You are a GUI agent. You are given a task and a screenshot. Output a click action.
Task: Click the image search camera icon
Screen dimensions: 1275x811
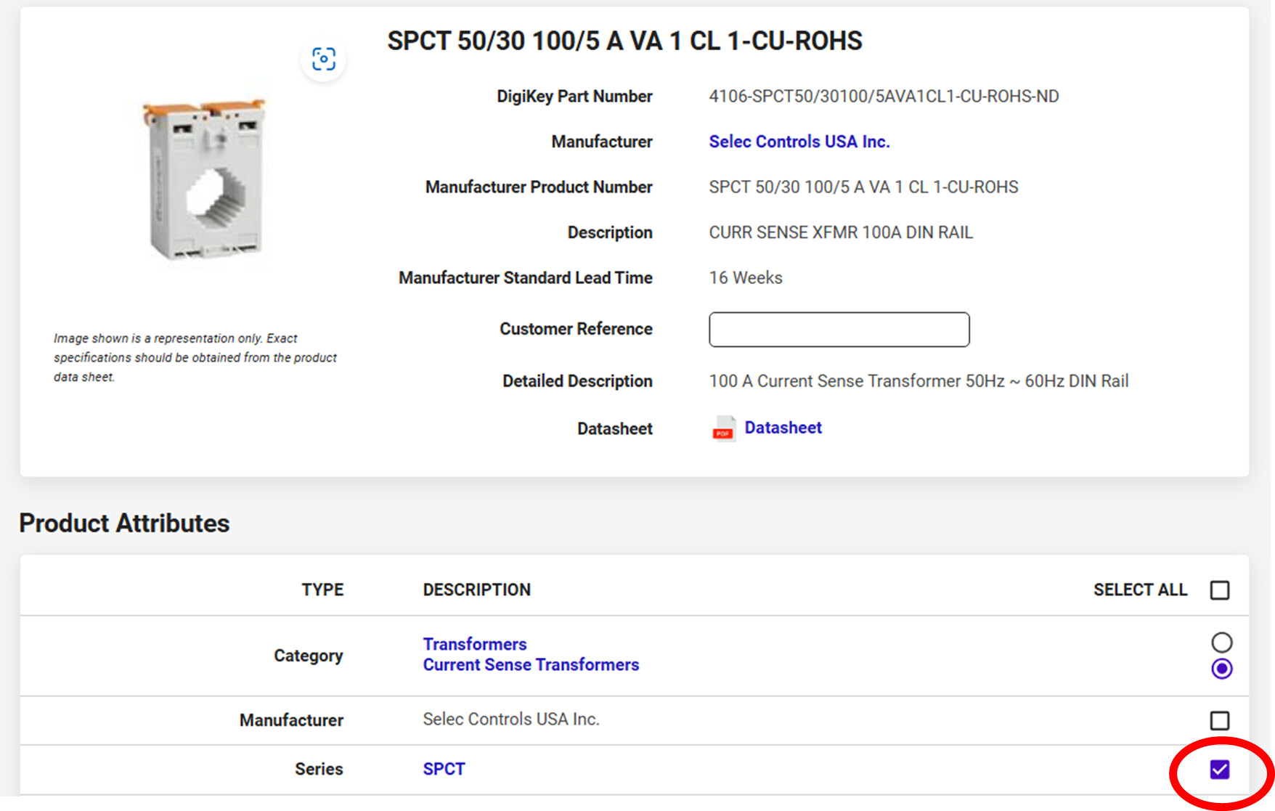[323, 59]
